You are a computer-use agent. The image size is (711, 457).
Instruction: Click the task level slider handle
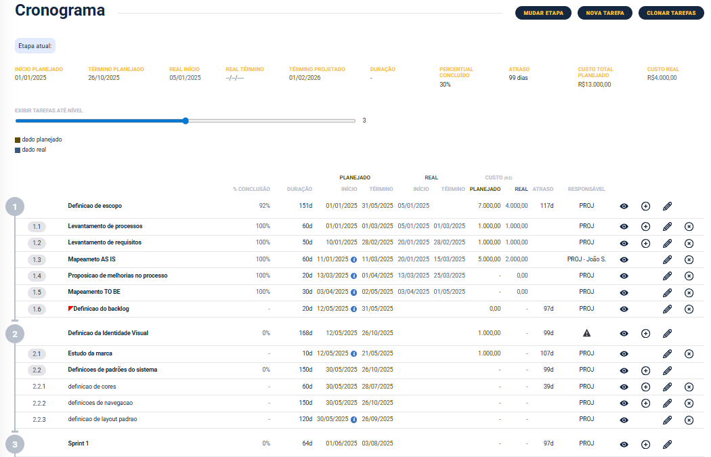(x=185, y=121)
